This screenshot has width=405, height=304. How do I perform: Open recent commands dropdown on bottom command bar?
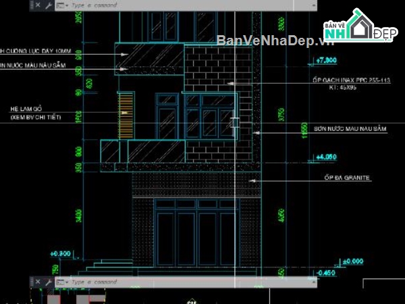[x=62, y=282]
